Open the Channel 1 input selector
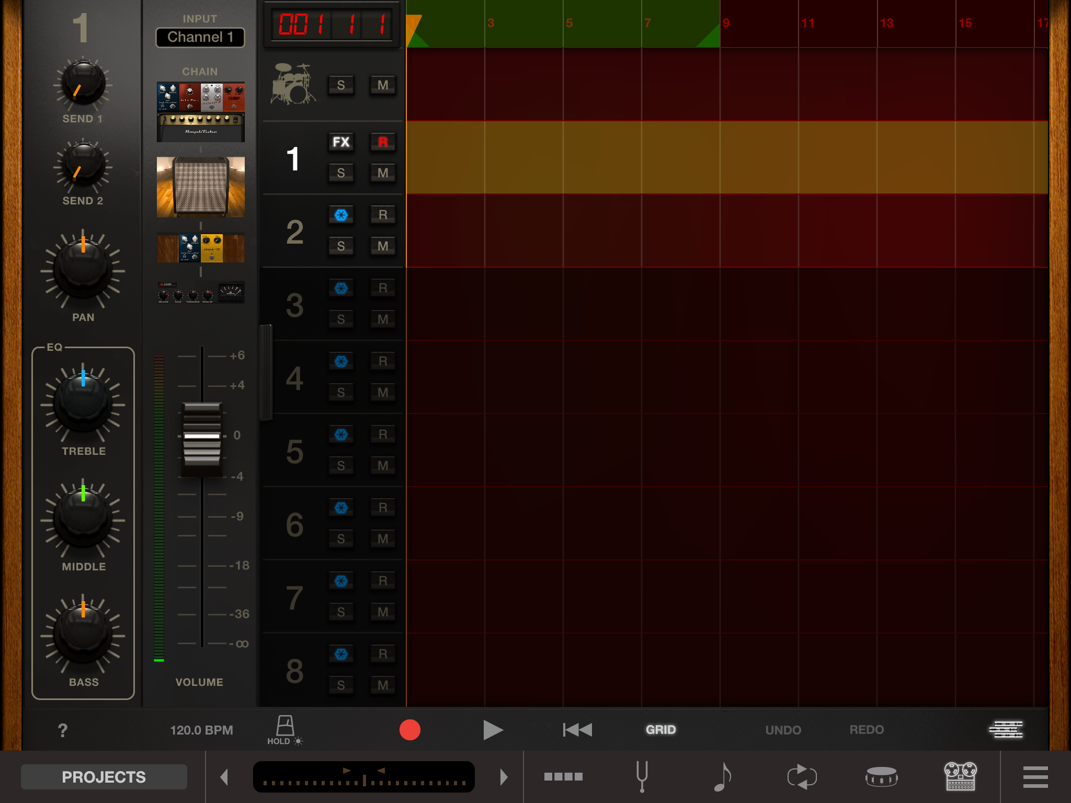This screenshot has width=1071, height=803. (x=200, y=37)
